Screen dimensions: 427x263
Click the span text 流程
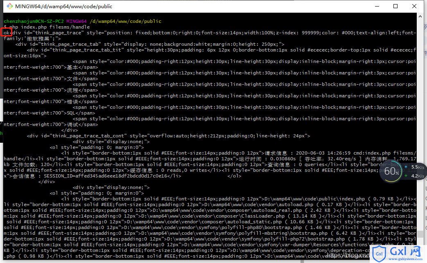[x=73, y=90]
